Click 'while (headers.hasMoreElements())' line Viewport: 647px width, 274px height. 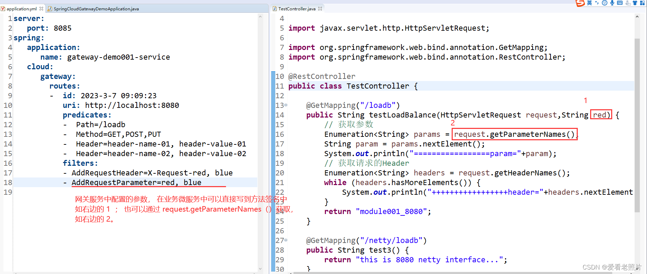(402, 183)
